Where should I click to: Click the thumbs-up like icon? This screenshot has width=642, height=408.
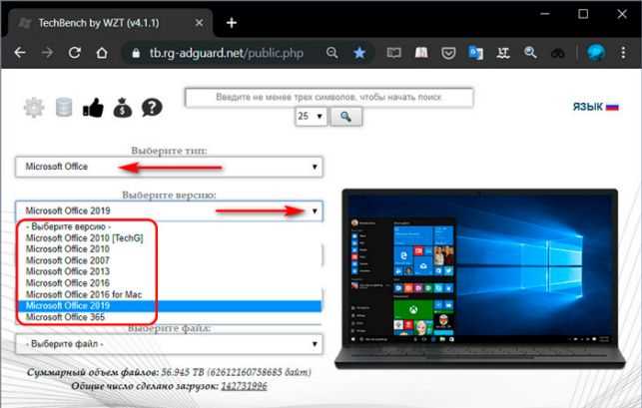click(x=93, y=108)
